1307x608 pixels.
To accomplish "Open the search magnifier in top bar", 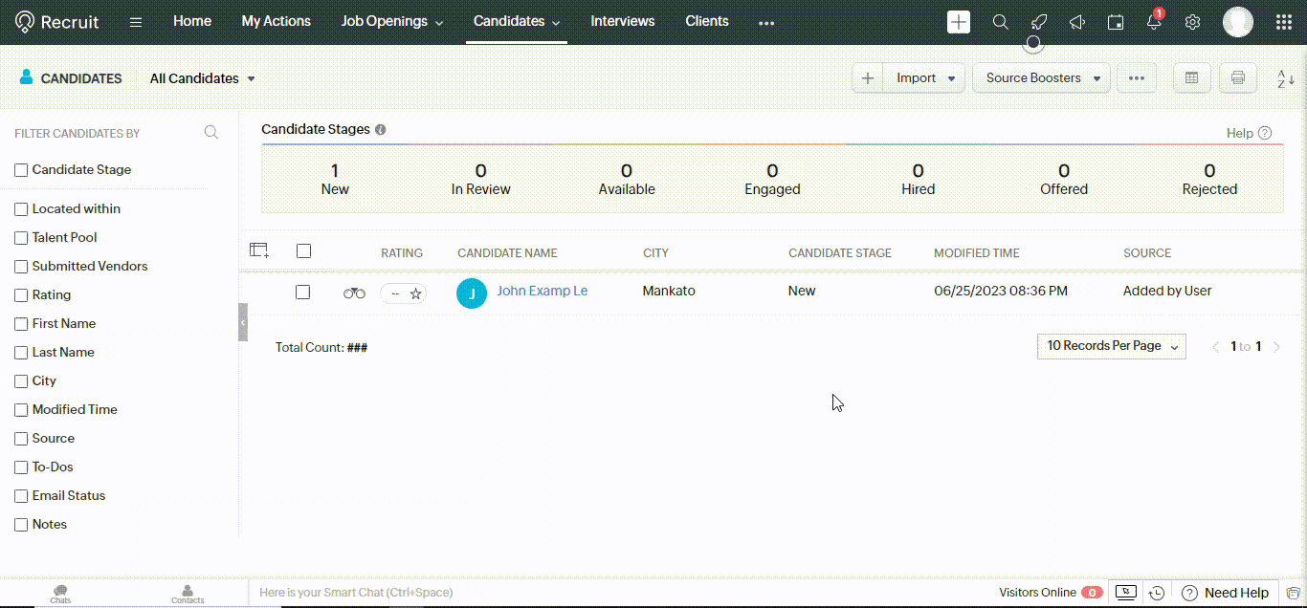I will pyautogui.click(x=1000, y=22).
